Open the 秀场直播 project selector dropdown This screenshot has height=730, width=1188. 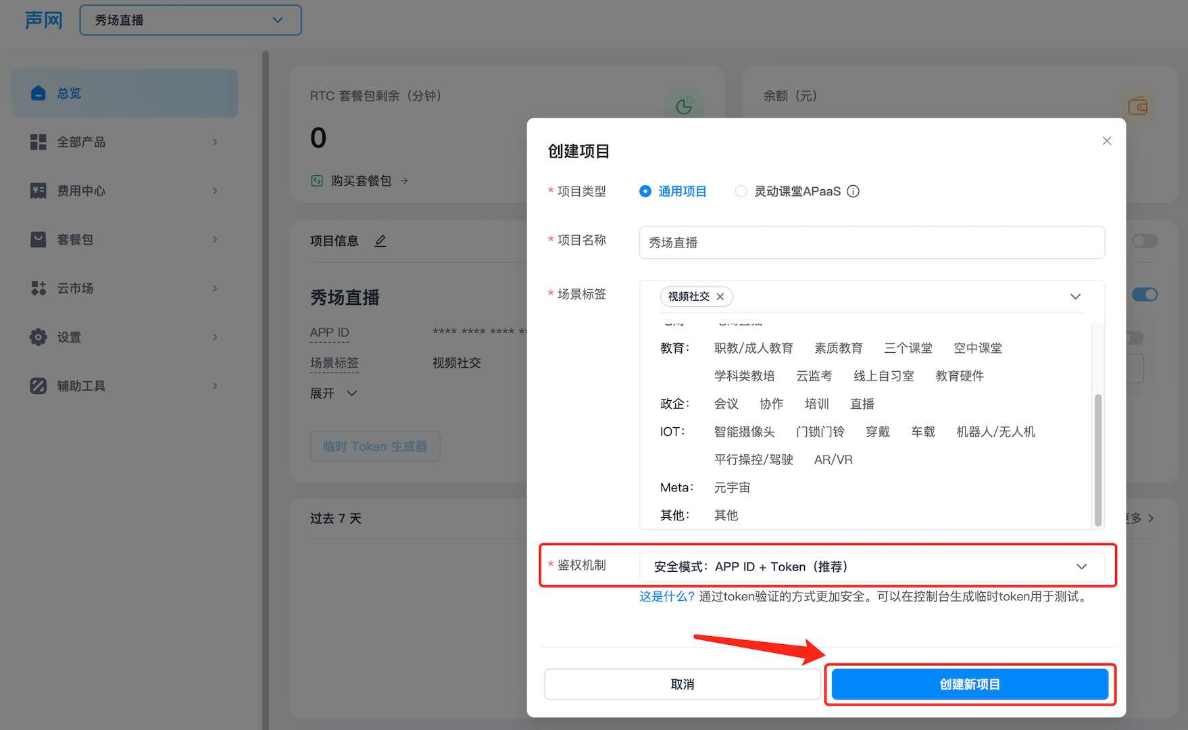(191, 20)
